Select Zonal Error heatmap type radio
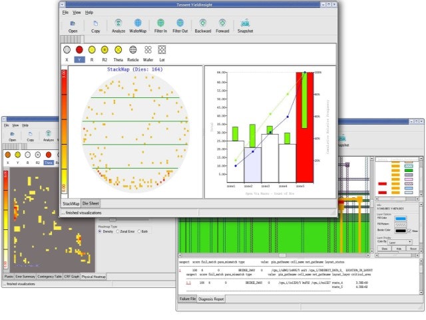The width and height of the screenshot is (426, 320). pos(118,231)
